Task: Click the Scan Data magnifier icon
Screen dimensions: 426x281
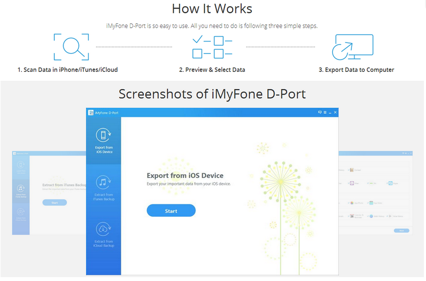Action: point(71,47)
